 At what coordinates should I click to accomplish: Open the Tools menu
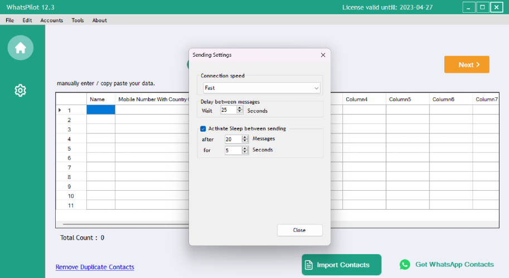77,20
